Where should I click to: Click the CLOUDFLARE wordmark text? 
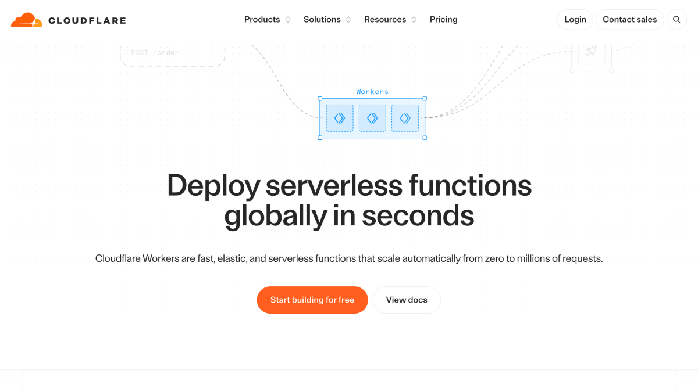coord(87,20)
